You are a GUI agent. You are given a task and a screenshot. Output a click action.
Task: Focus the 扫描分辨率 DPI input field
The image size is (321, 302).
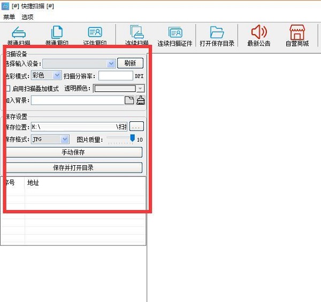point(116,76)
